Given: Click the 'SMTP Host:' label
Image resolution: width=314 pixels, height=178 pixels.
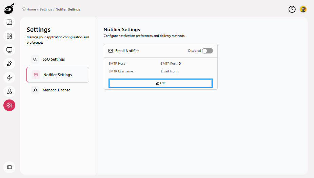Looking at the screenshot, I should 117,64.
